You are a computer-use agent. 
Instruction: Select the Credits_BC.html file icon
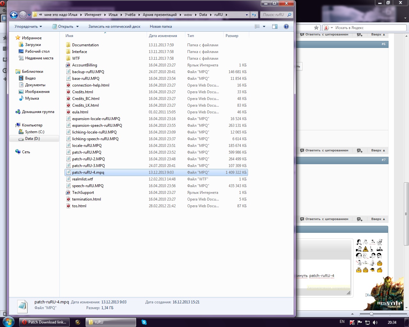(x=68, y=98)
